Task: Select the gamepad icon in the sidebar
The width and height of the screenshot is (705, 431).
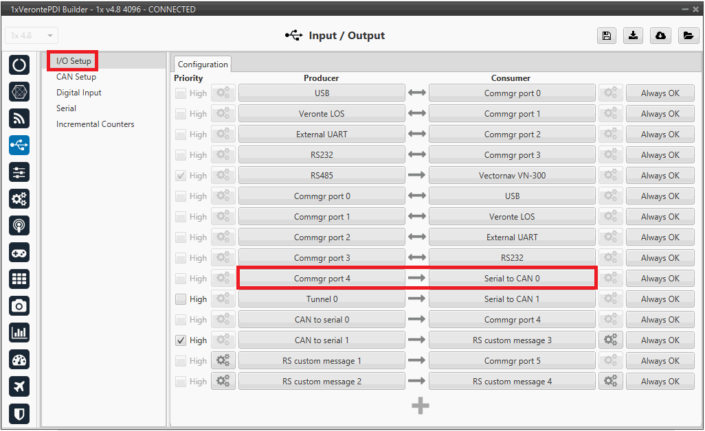Action: tap(19, 253)
